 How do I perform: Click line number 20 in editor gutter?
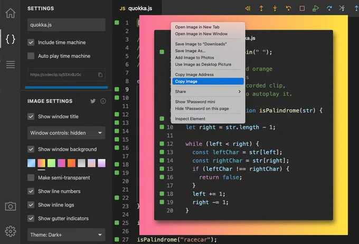pos(125,181)
